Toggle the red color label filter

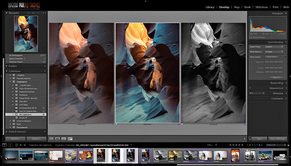point(248,145)
